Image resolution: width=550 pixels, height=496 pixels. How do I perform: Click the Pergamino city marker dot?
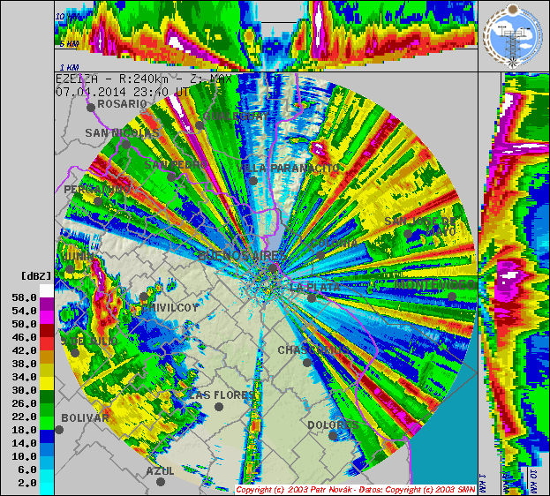coord(98,202)
